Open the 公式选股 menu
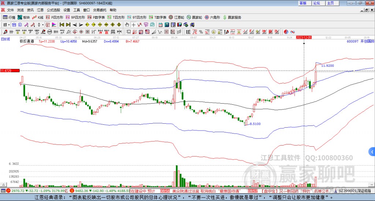The height and width of the screenshot is (201, 375). coord(53,10)
